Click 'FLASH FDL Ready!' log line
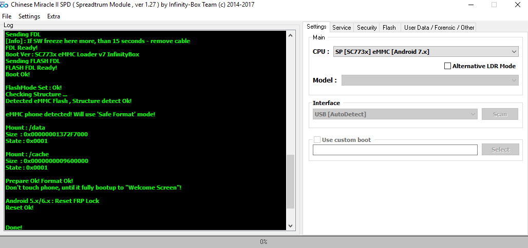Viewport: 528px width, 248px height. pyautogui.click(x=31, y=68)
